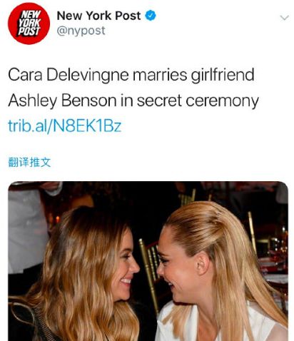The height and width of the screenshot is (341, 294).
Task: Open the New York Post display name
Action: [98, 16]
